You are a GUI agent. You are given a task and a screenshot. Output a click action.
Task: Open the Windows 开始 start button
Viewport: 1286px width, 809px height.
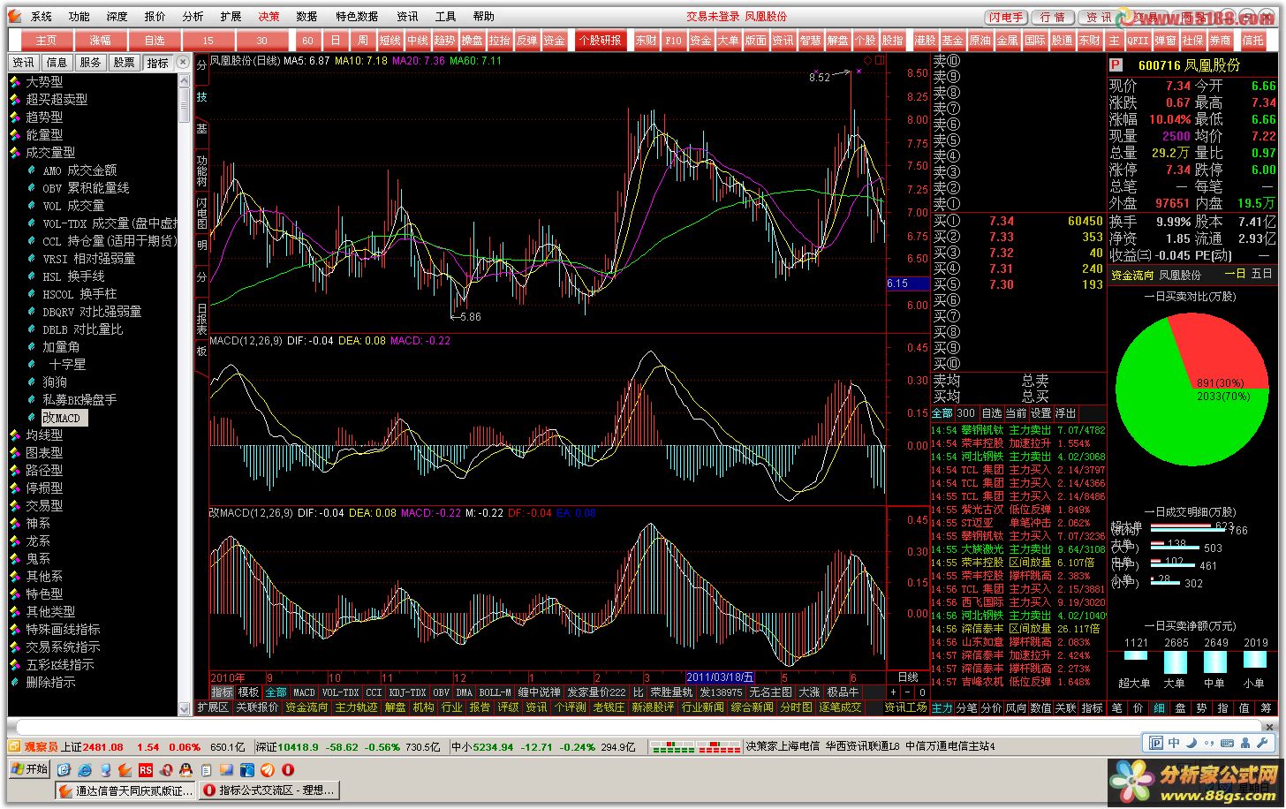pos(29,769)
